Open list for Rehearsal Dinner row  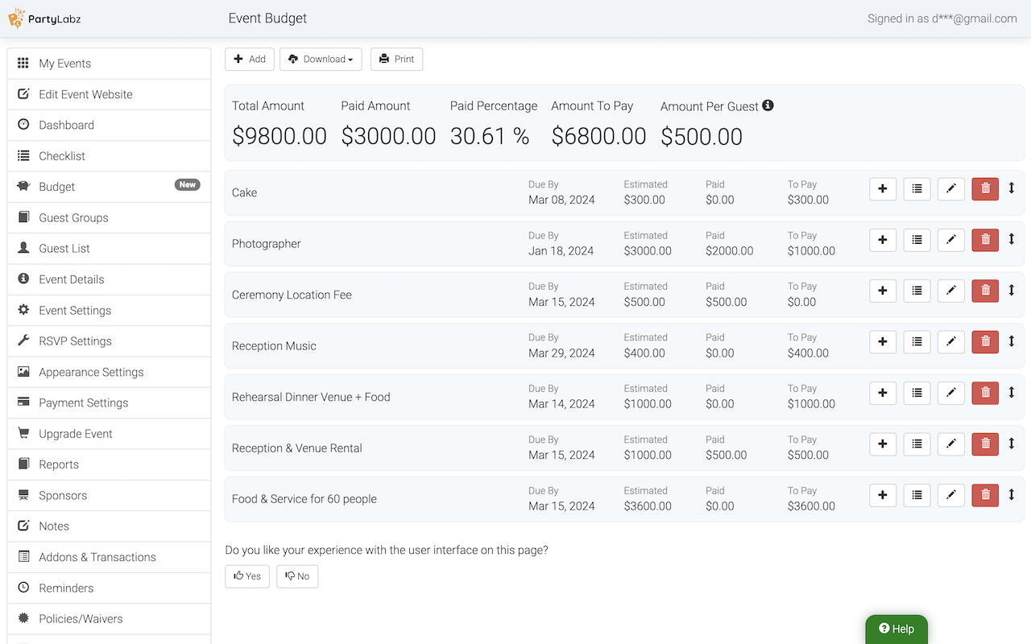click(x=917, y=393)
